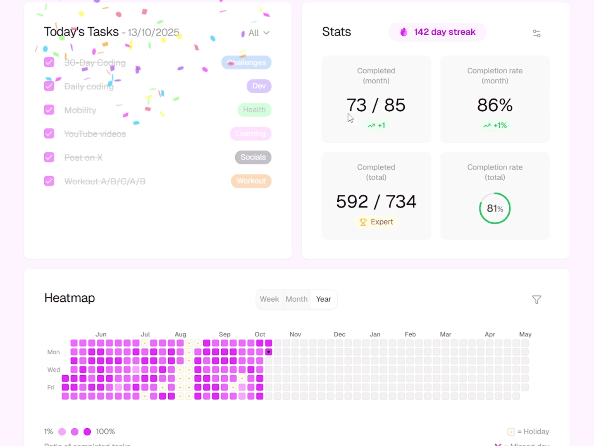
Task: Click the Socials category tag
Action: 253,157
